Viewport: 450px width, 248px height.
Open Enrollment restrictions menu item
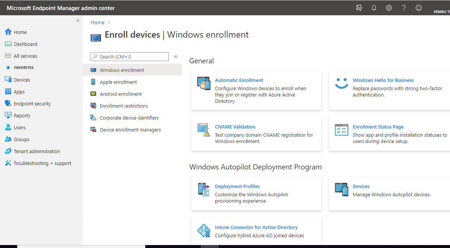(133, 106)
